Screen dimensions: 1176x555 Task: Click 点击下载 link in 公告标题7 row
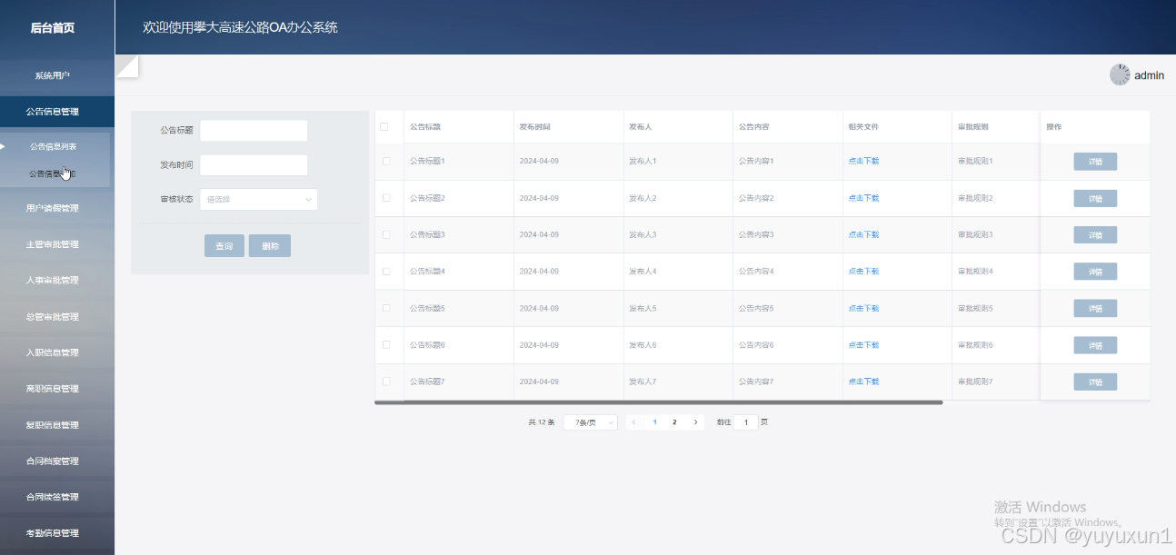[x=863, y=382]
